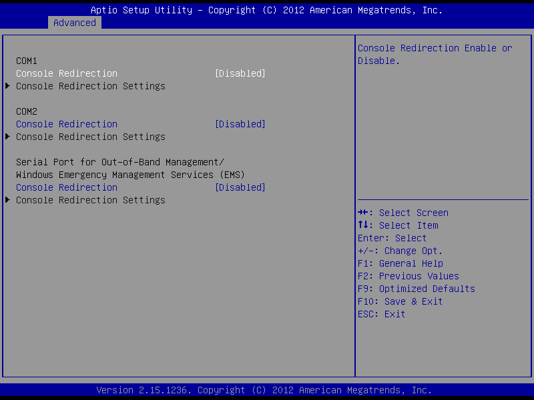Select the Advanced tab
This screenshot has height=400, width=534.
[75, 23]
